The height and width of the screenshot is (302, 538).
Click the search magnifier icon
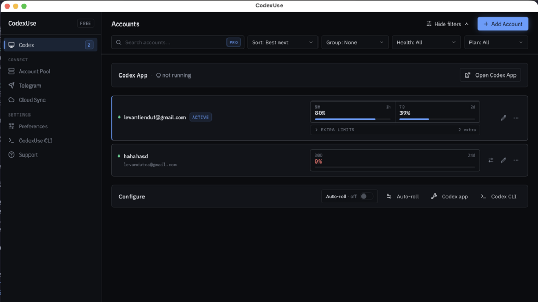coord(119,42)
